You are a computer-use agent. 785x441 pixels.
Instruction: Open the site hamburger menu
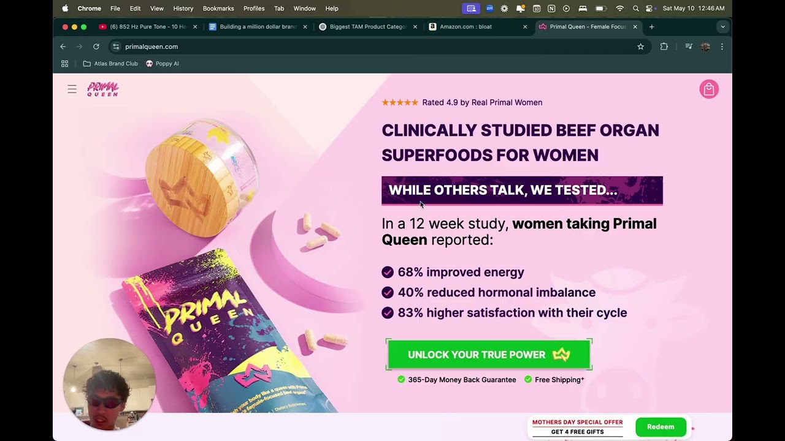(72, 89)
